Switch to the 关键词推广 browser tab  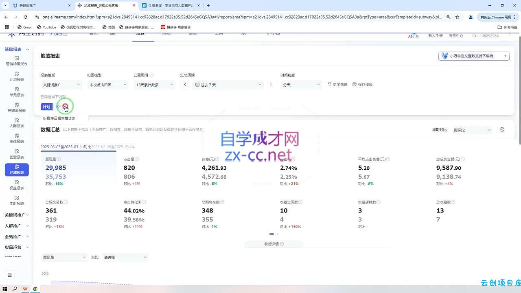(x=39, y=6)
